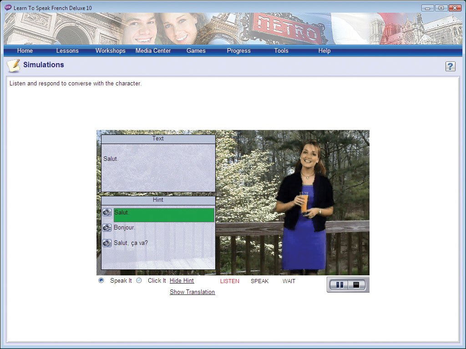Click the 'Show Translation' link
The image size is (466, 349).
click(192, 292)
